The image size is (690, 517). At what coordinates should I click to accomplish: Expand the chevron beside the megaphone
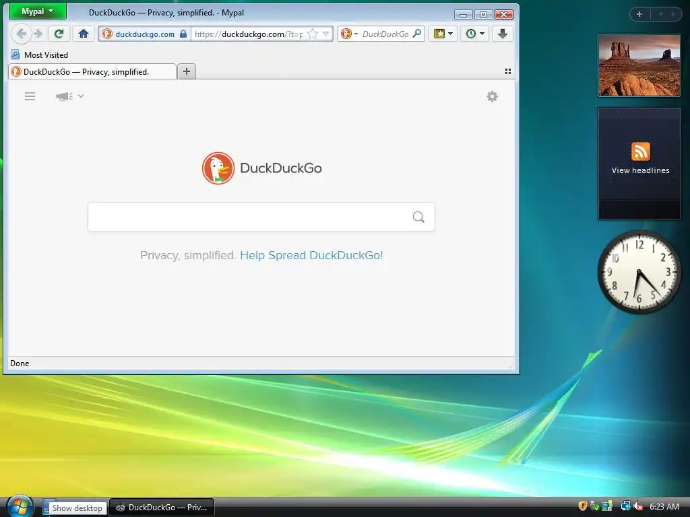coord(81,96)
